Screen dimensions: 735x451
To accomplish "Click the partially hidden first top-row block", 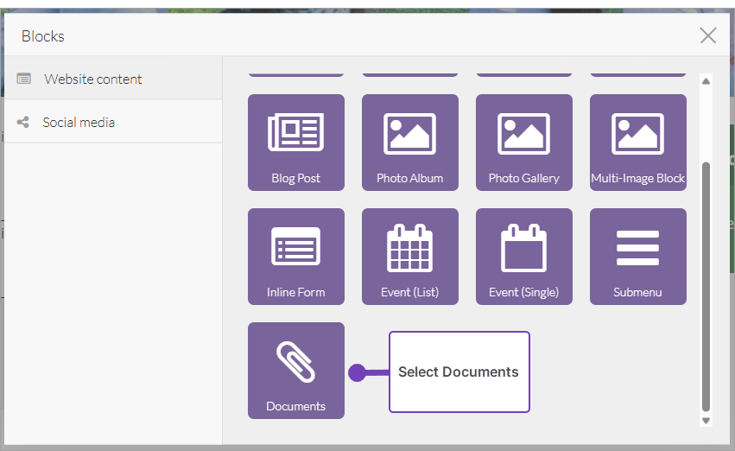I will coord(295,73).
